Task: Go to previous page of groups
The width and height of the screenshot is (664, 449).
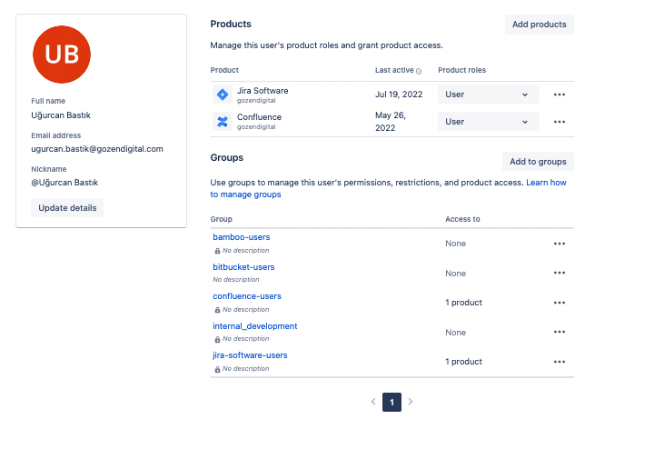Action: [373, 402]
